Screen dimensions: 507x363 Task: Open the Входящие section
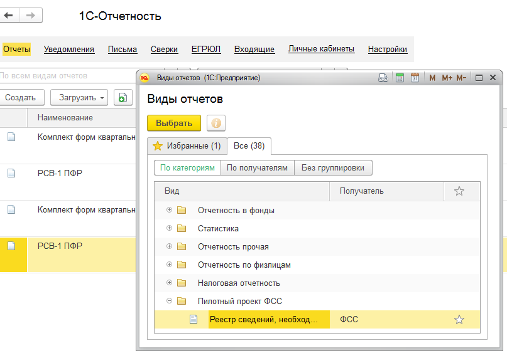coord(254,50)
